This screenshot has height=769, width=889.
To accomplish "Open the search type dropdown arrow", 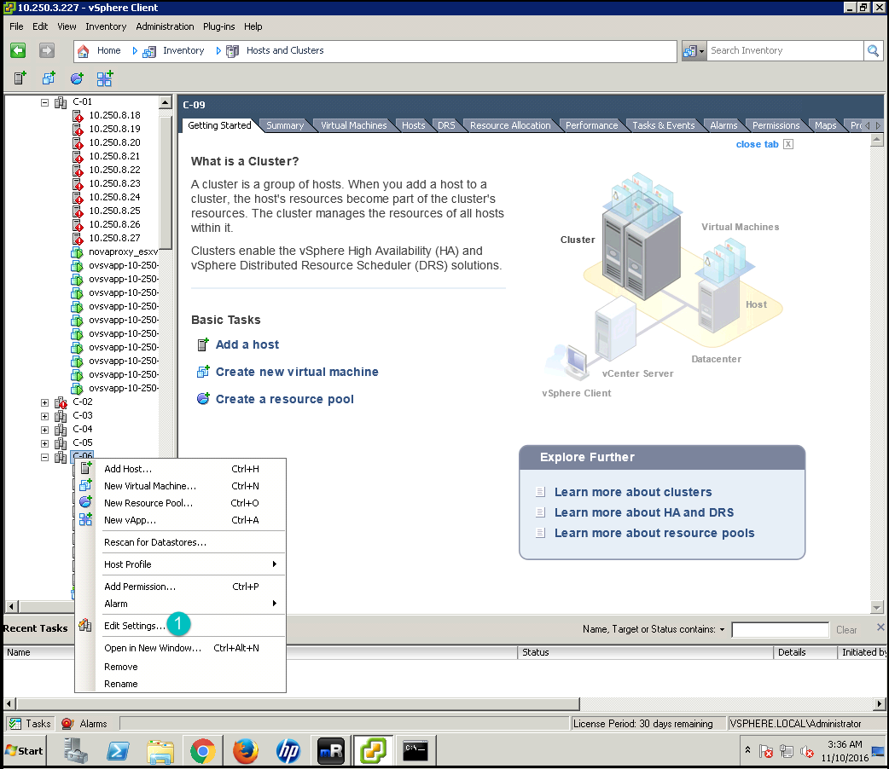I will pyautogui.click(x=702, y=51).
